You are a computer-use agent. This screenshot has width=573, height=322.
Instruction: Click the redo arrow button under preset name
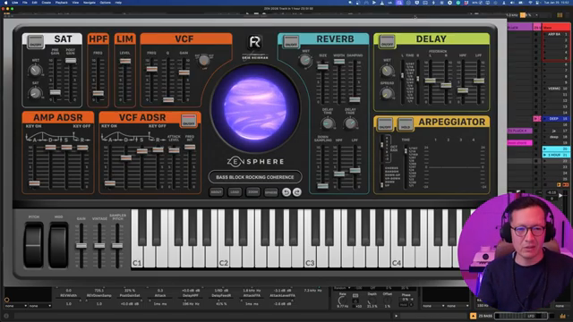click(x=297, y=192)
